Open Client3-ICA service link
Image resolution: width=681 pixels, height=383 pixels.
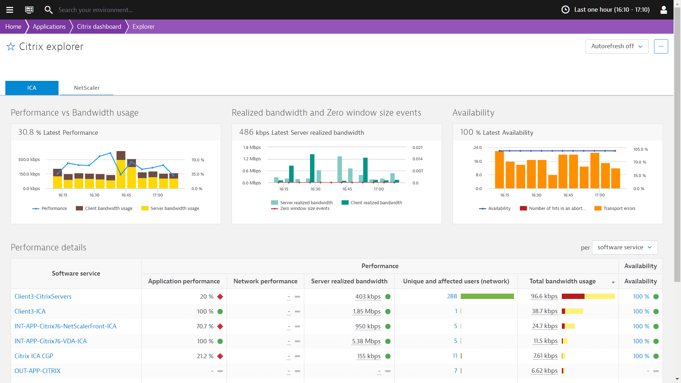[x=30, y=311]
